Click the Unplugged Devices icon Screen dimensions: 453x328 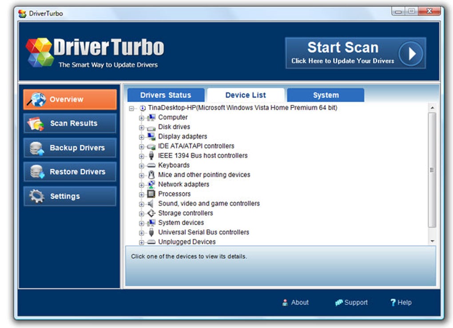click(x=151, y=242)
